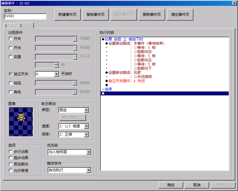
Task: Enable the 踏步动画 option
Action: (11, 158)
